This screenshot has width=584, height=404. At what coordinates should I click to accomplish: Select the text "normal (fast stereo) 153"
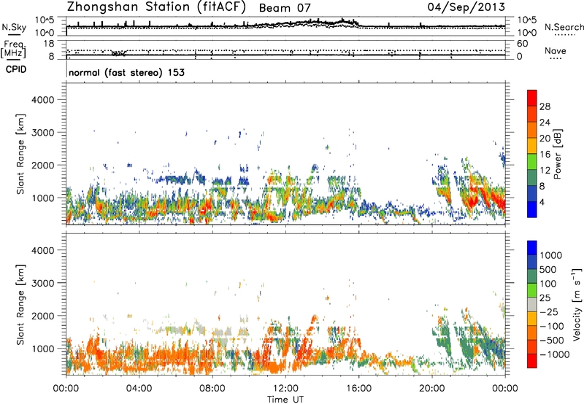[x=126, y=73]
